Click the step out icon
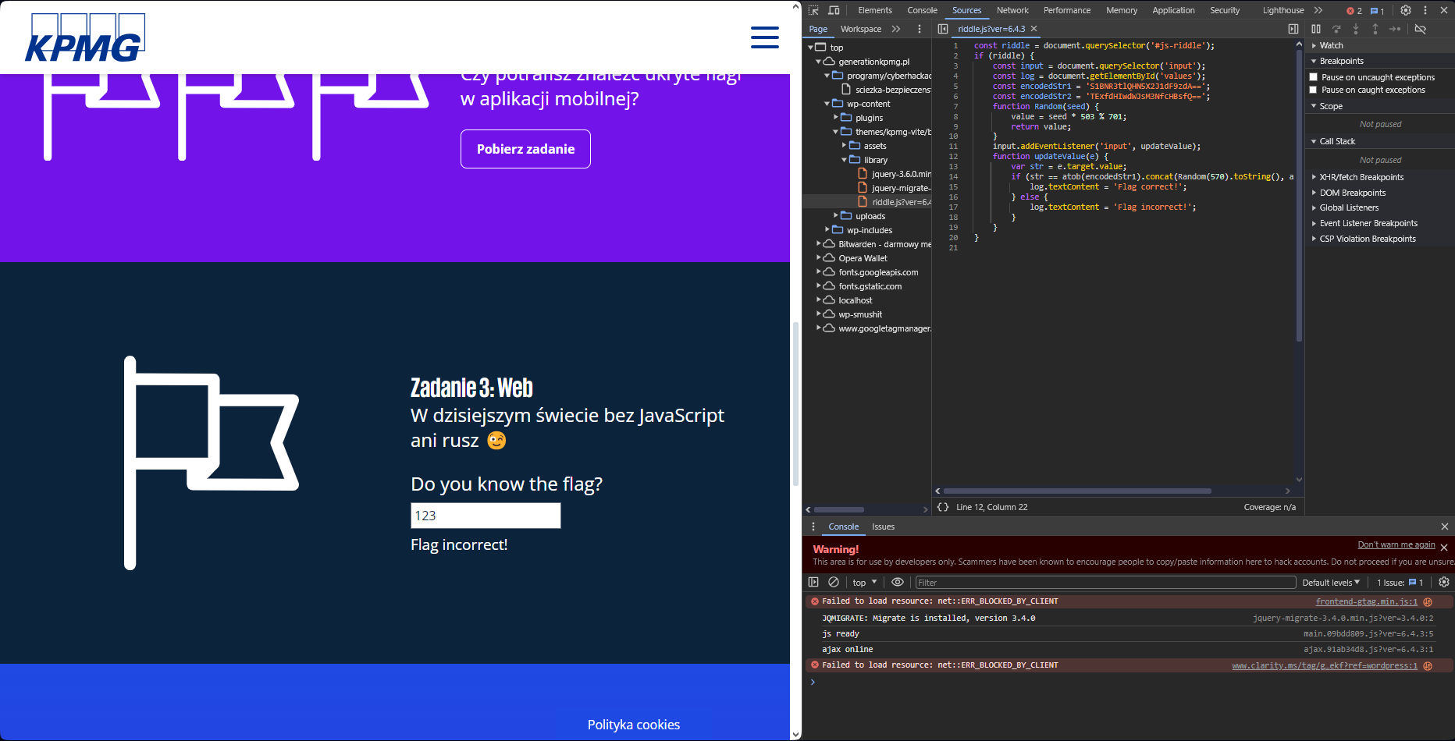The image size is (1455, 741). (x=1375, y=29)
